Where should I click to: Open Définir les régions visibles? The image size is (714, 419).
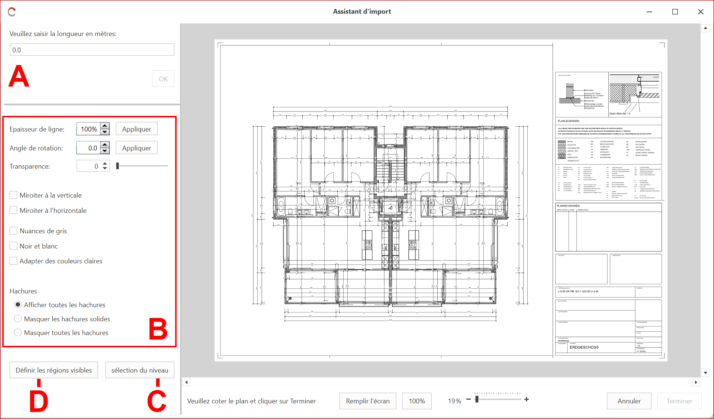tap(54, 370)
